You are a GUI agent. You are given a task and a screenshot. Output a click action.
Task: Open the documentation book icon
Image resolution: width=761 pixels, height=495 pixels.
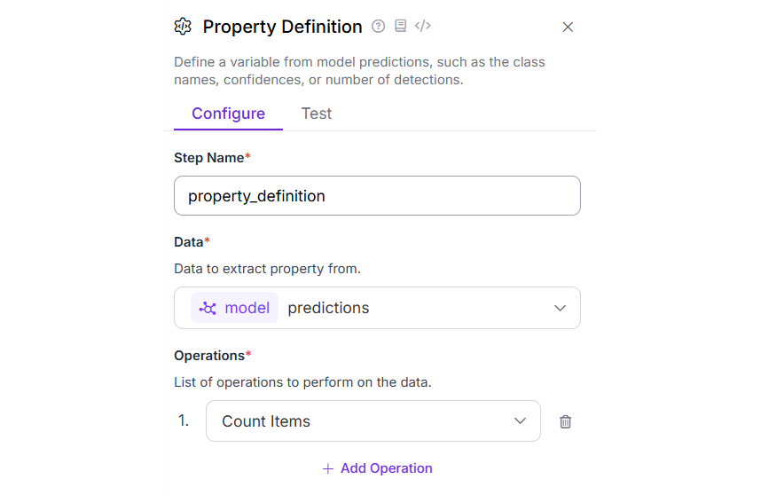[x=401, y=27]
